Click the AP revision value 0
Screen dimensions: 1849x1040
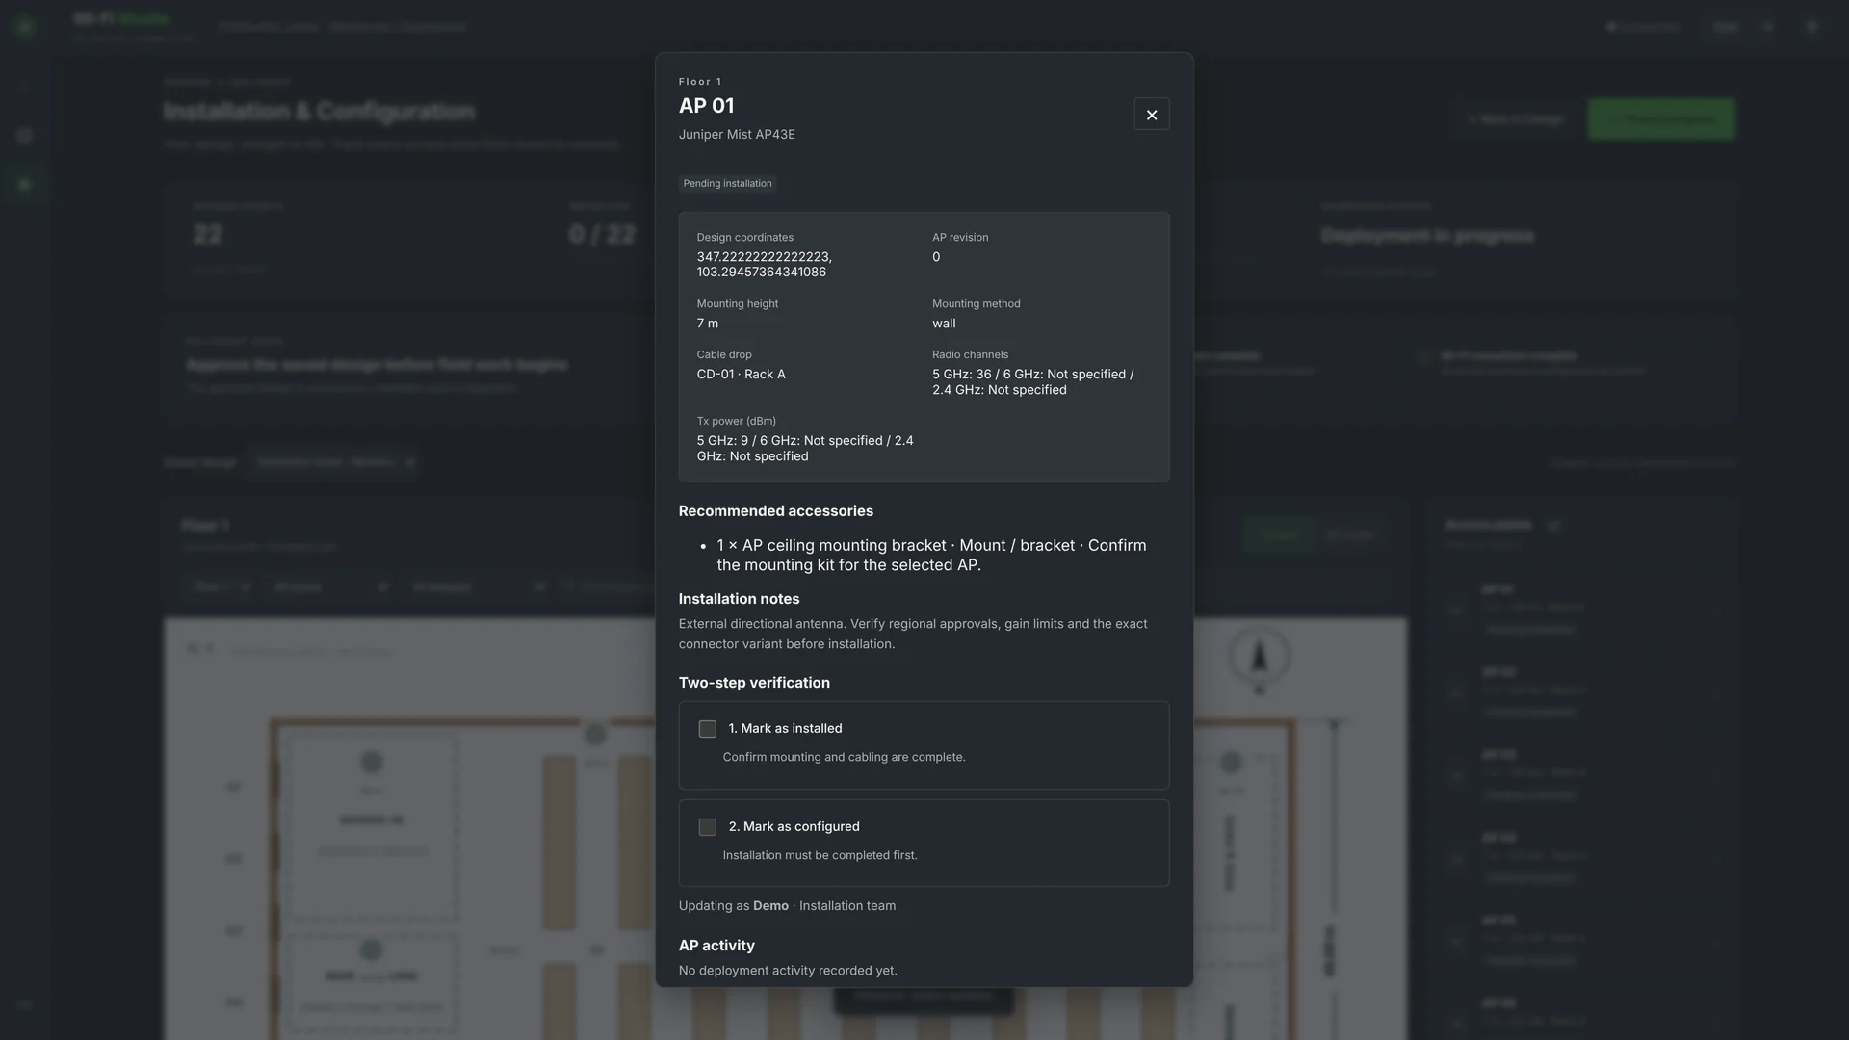coord(936,257)
